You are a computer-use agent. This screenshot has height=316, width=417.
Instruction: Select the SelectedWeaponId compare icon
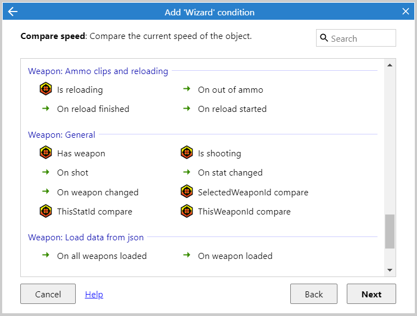187,192
